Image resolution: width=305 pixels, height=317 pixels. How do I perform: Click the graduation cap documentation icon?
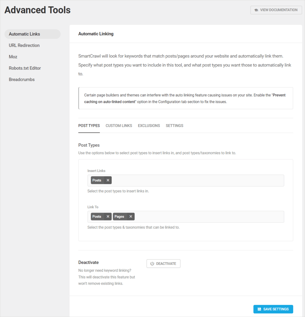[256, 10]
